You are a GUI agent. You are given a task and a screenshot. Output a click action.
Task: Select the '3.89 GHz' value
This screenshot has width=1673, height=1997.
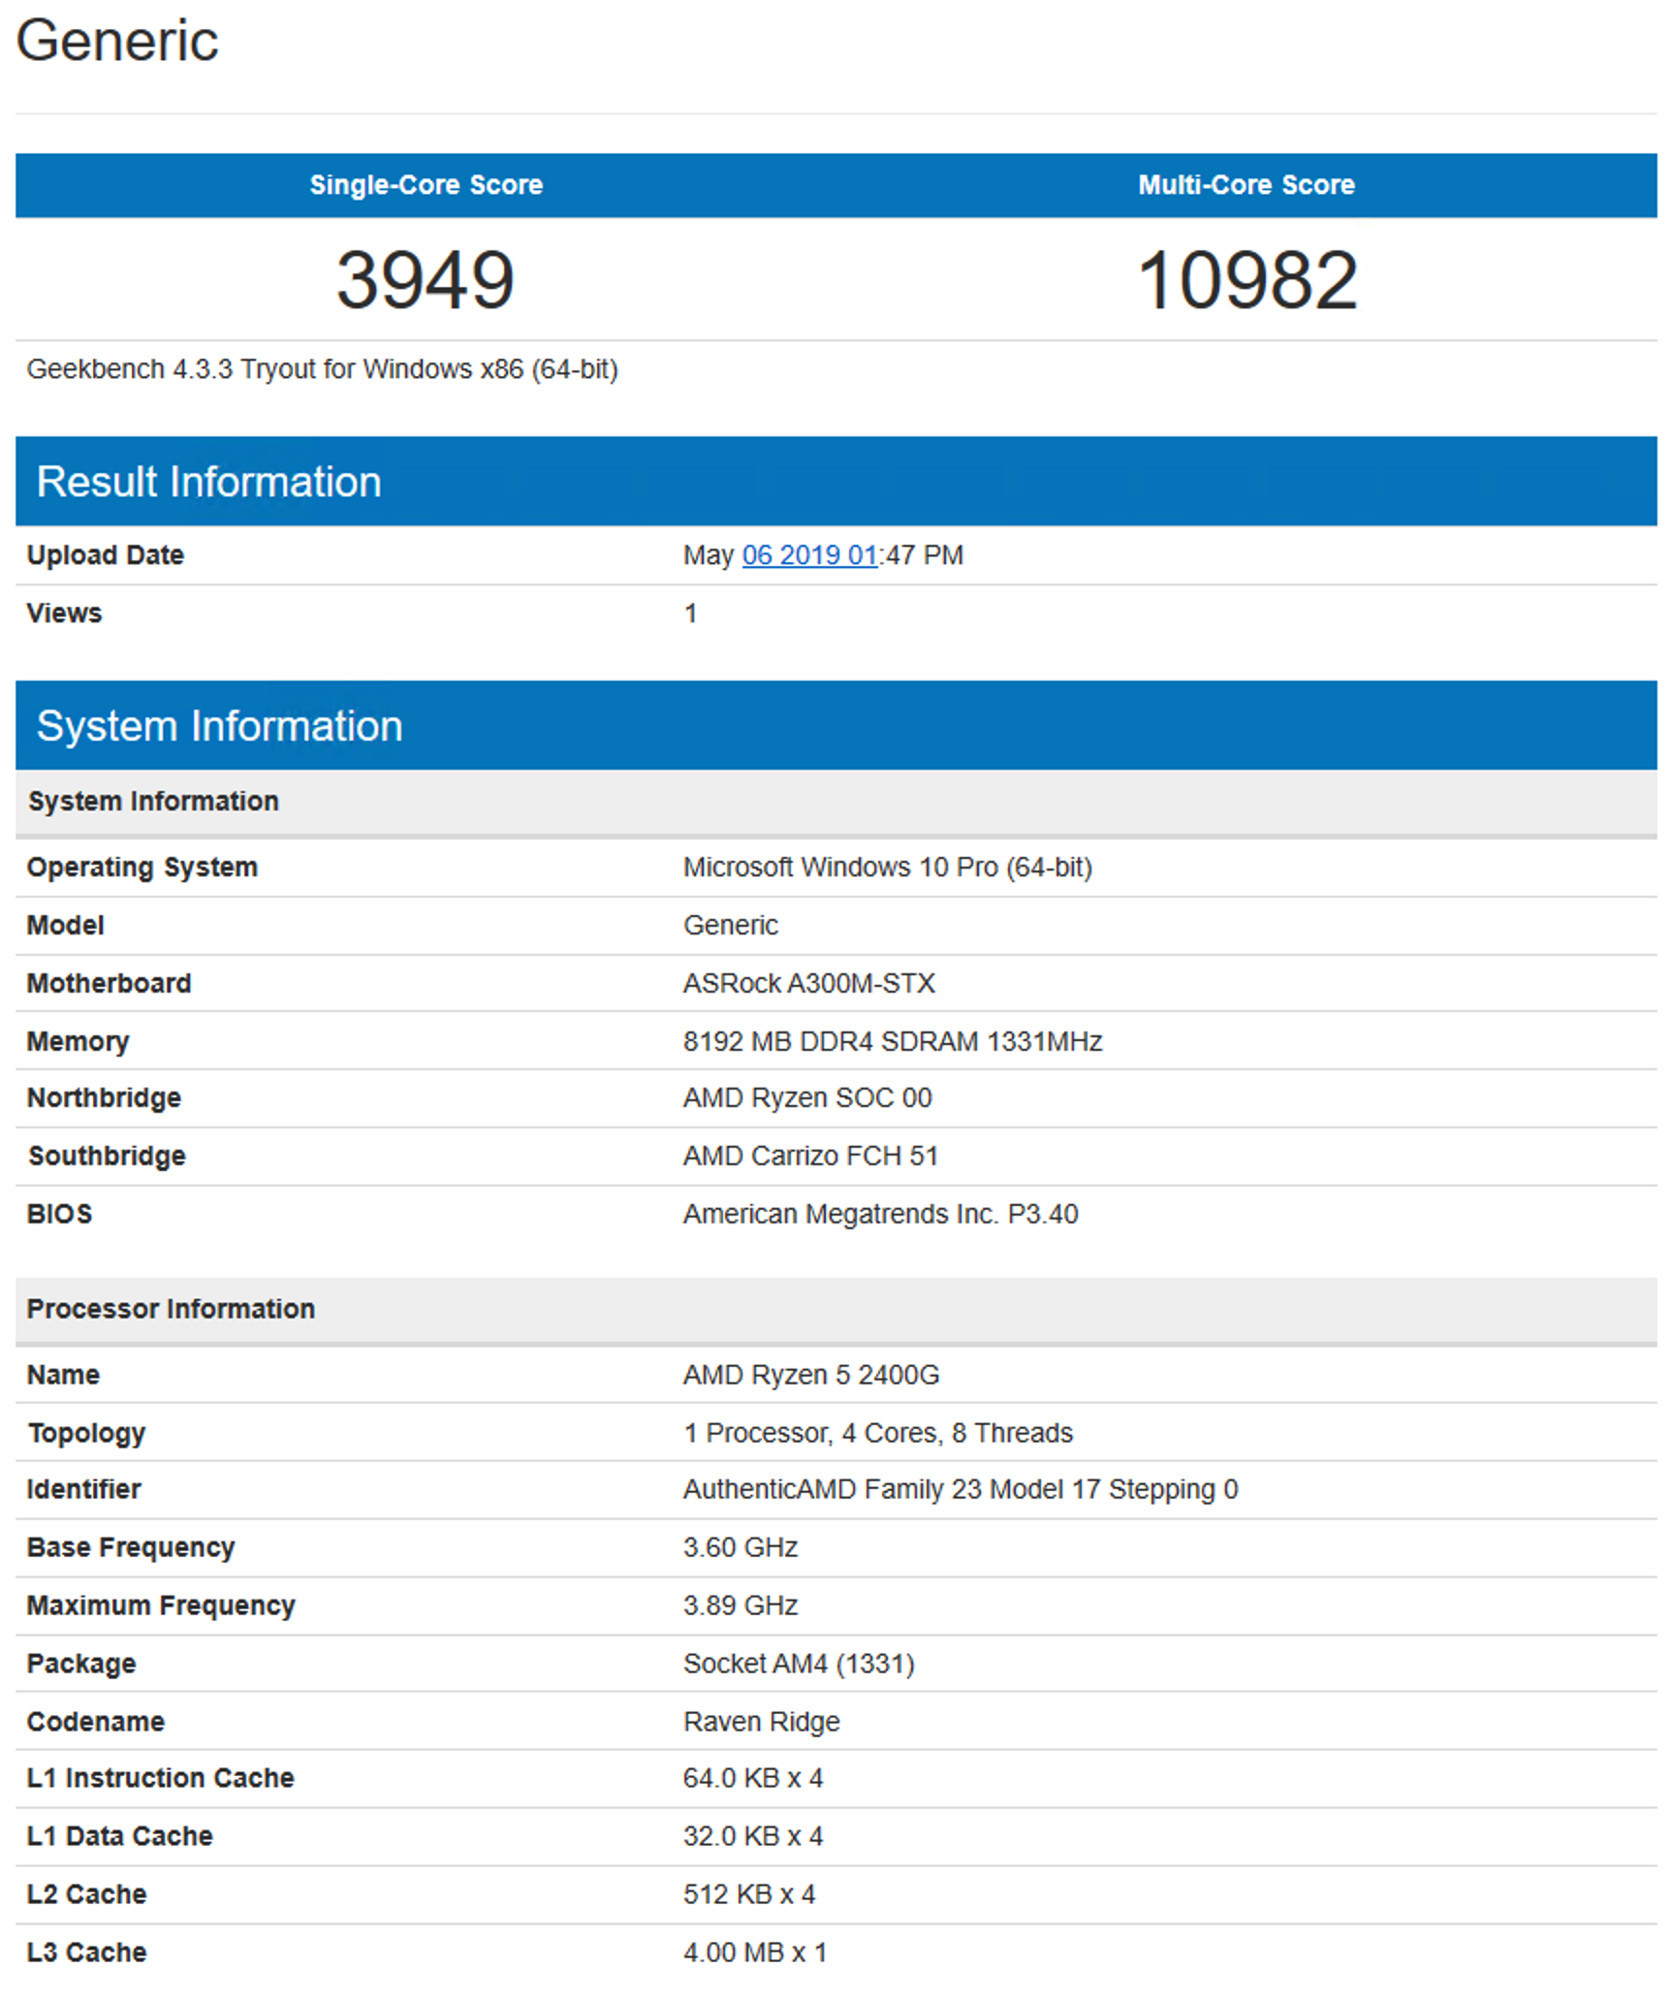tap(741, 1606)
